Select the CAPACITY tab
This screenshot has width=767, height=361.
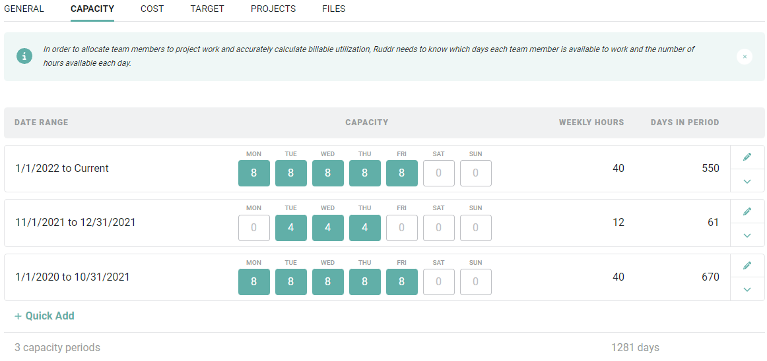(x=92, y=9)
